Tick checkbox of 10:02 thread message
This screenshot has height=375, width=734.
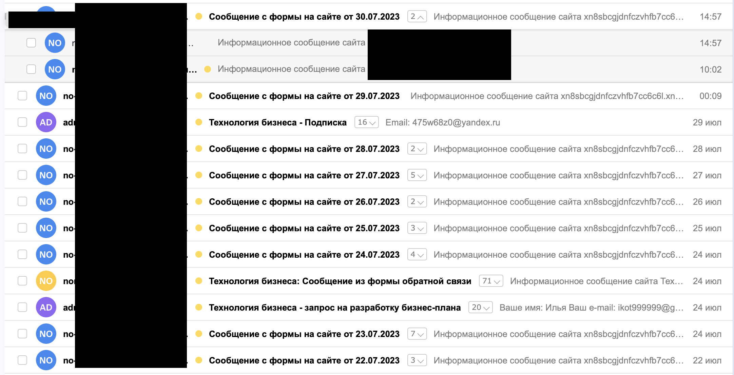point(31,69)
